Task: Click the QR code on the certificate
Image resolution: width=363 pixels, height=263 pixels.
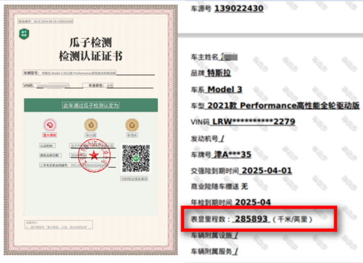Action: click(136, 158)
